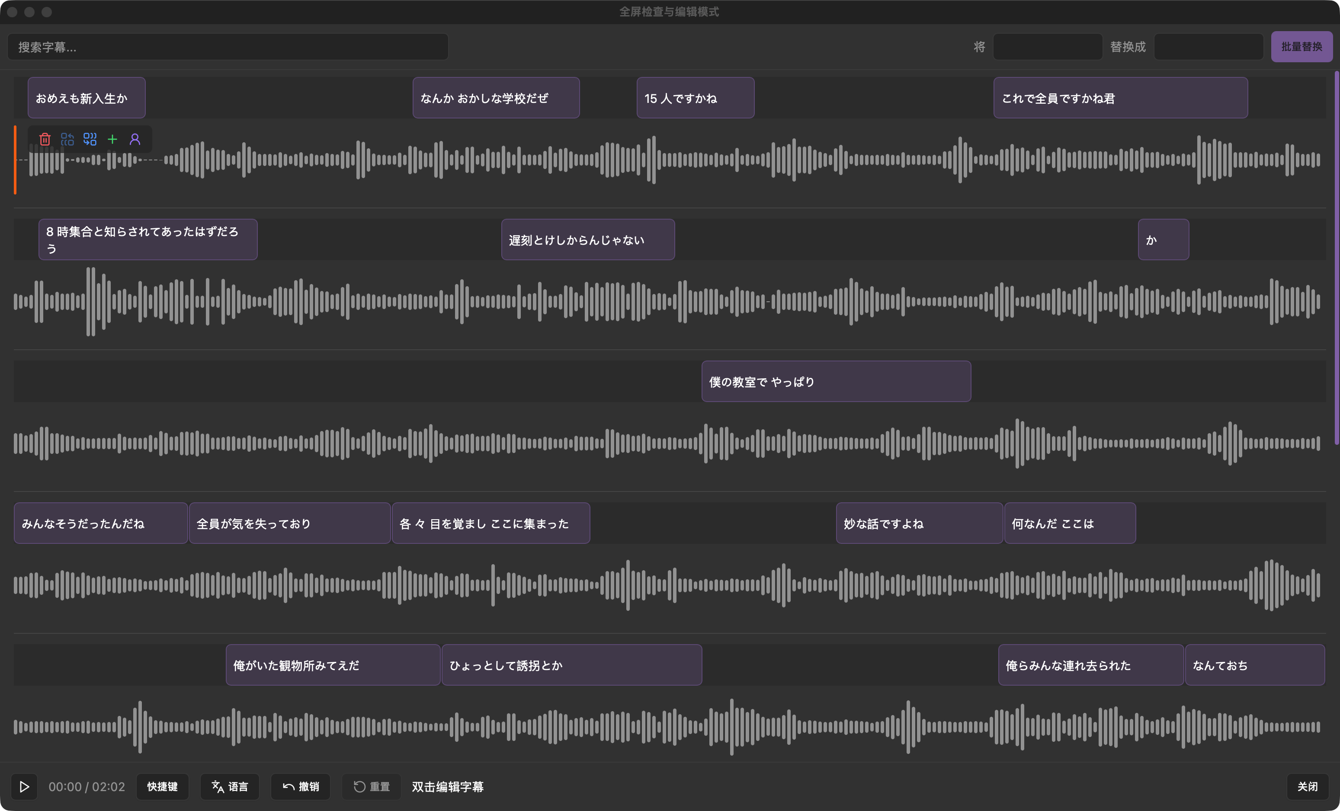Focus the 搜索字幕 search field
Viewport: 1340px width, 811px height.
pos(228,47)
